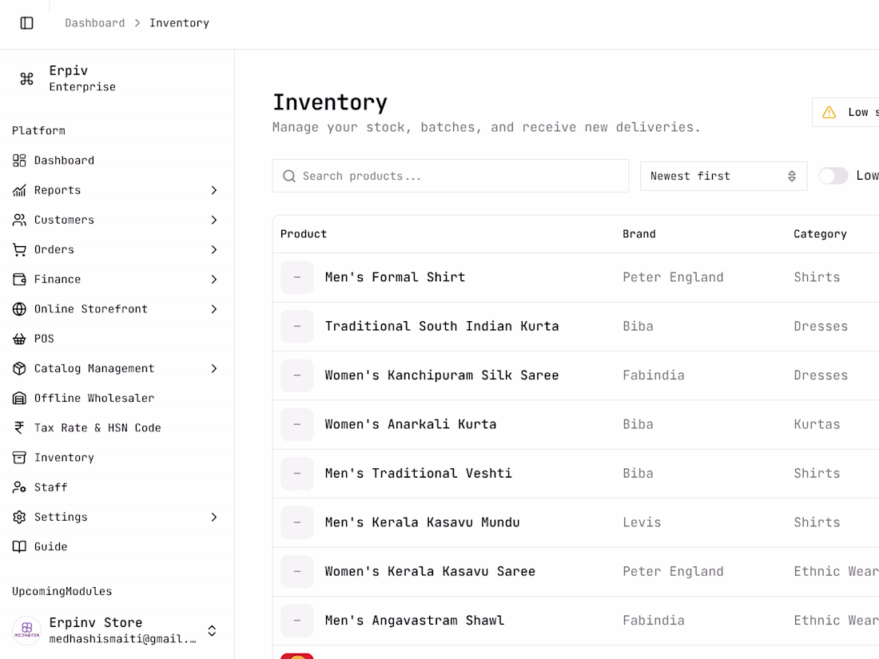The image size is (879, 659).
Task: Toggle the sidebar panel icon
Action: click(x=26, y=23)
